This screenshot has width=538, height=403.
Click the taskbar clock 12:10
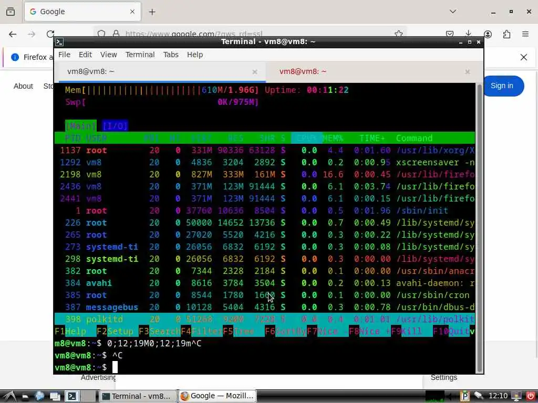click(498, 396)
